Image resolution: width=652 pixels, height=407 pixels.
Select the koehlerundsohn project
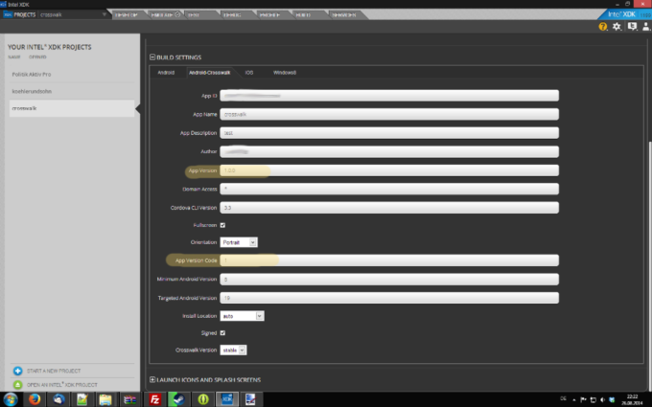pyautogui.click(x=72, y=91)
